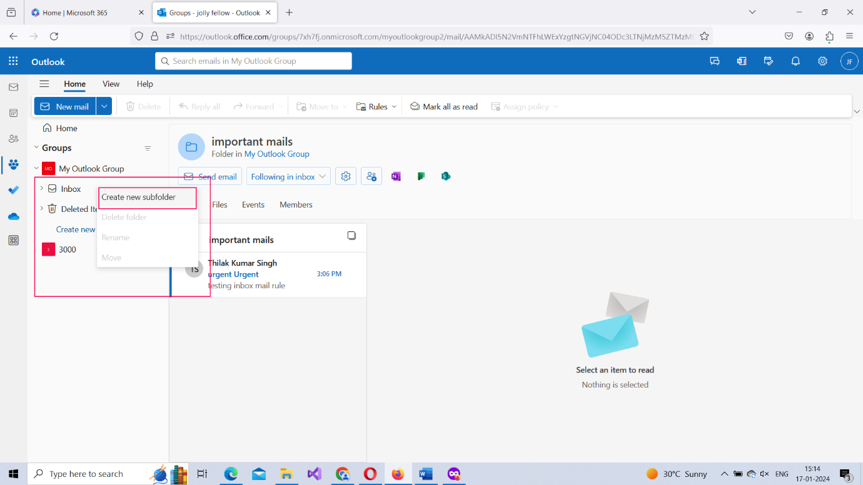This screenshot has width=863, height=485.
Task: Open the My Outlook Group link in header
Action: click(x=277, y=154)
